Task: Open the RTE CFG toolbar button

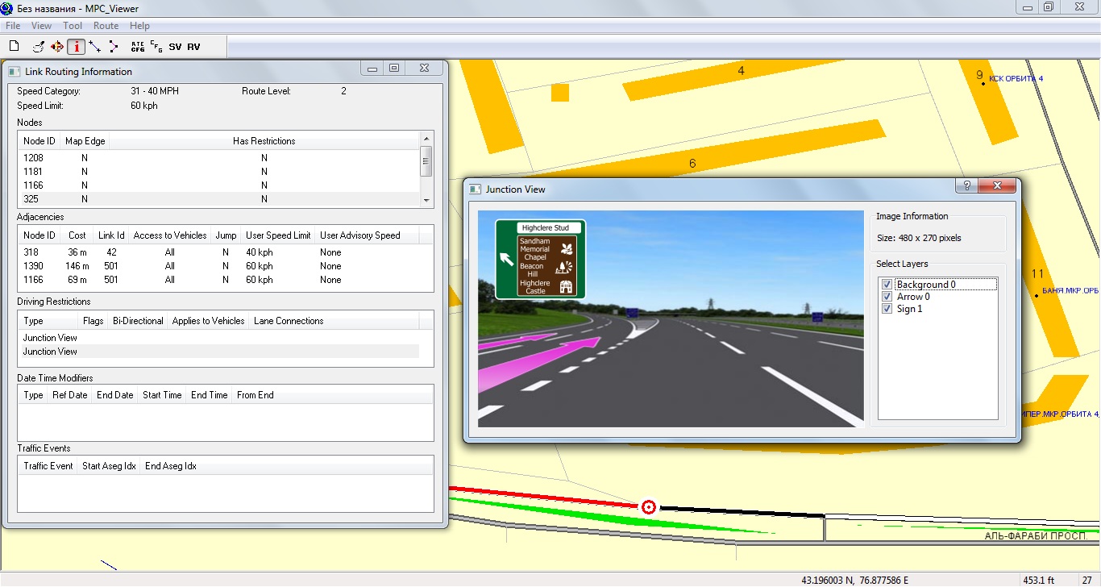Action: 137,47
